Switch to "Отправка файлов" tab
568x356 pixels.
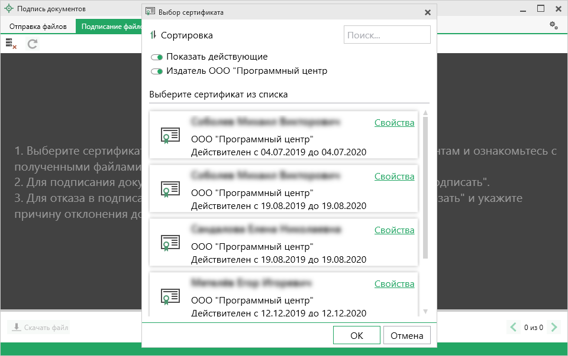38,27
